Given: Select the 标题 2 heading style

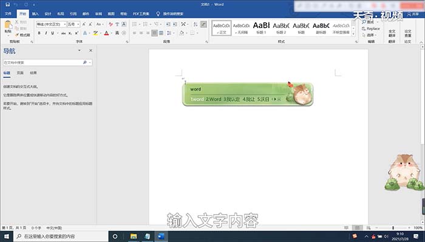Looking at the screenshot, I should [281, 28].
